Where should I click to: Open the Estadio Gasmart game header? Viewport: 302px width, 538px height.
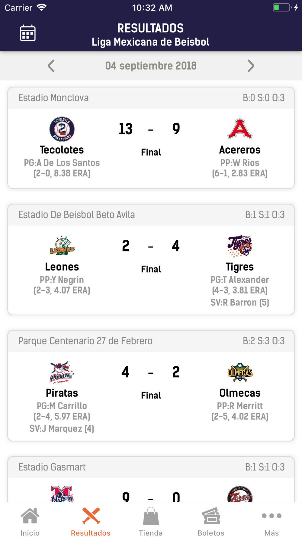pyautogui.click(x=151, y=467)
